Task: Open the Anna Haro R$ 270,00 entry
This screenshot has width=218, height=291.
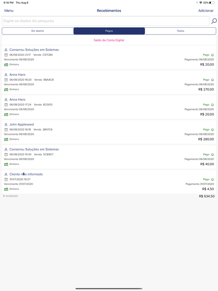Action: click(x=109, y=82)
